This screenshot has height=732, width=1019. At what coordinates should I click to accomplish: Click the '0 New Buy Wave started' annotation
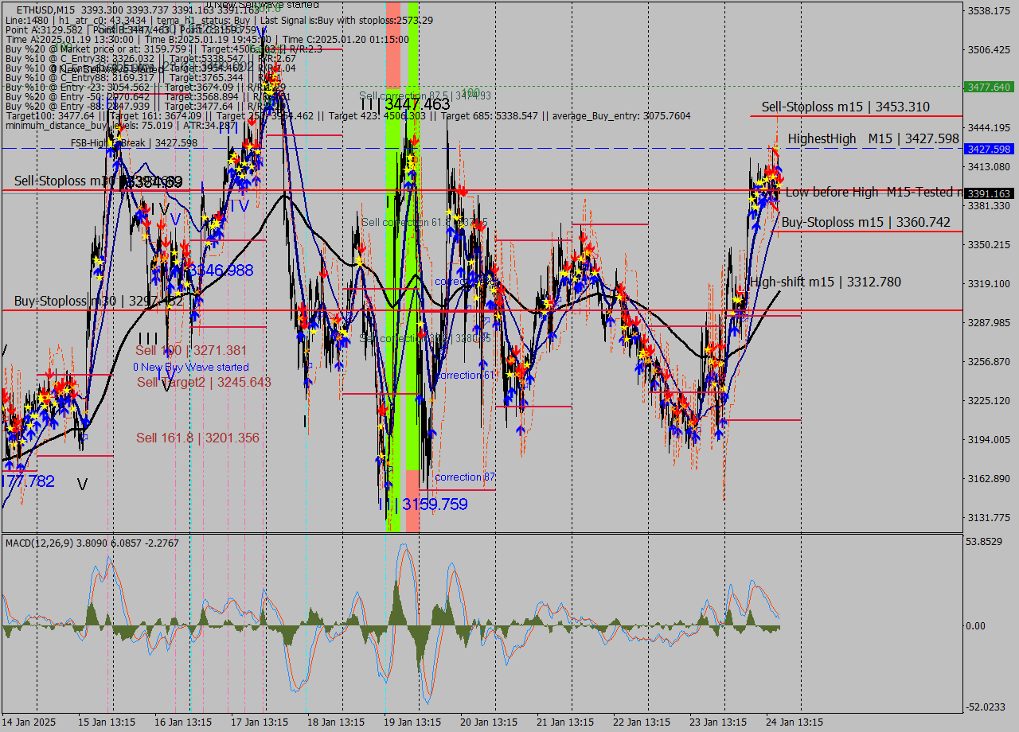click(191, 367)
